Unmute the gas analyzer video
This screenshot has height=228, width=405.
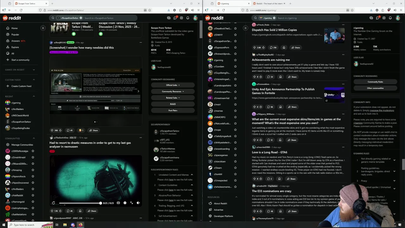point(138,203)
